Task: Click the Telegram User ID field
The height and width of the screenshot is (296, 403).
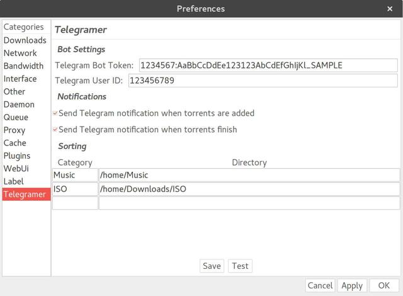Action: (x=263, y=81)
